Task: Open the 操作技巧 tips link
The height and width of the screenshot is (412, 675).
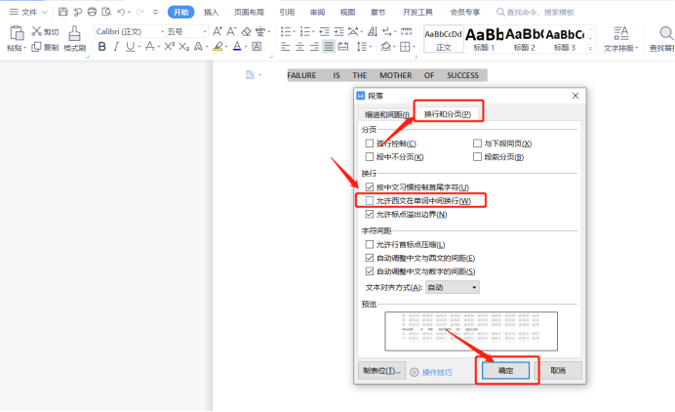Action: click(437, 372)
